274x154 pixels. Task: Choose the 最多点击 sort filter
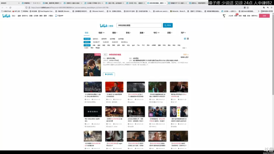(x=96, y=39)
